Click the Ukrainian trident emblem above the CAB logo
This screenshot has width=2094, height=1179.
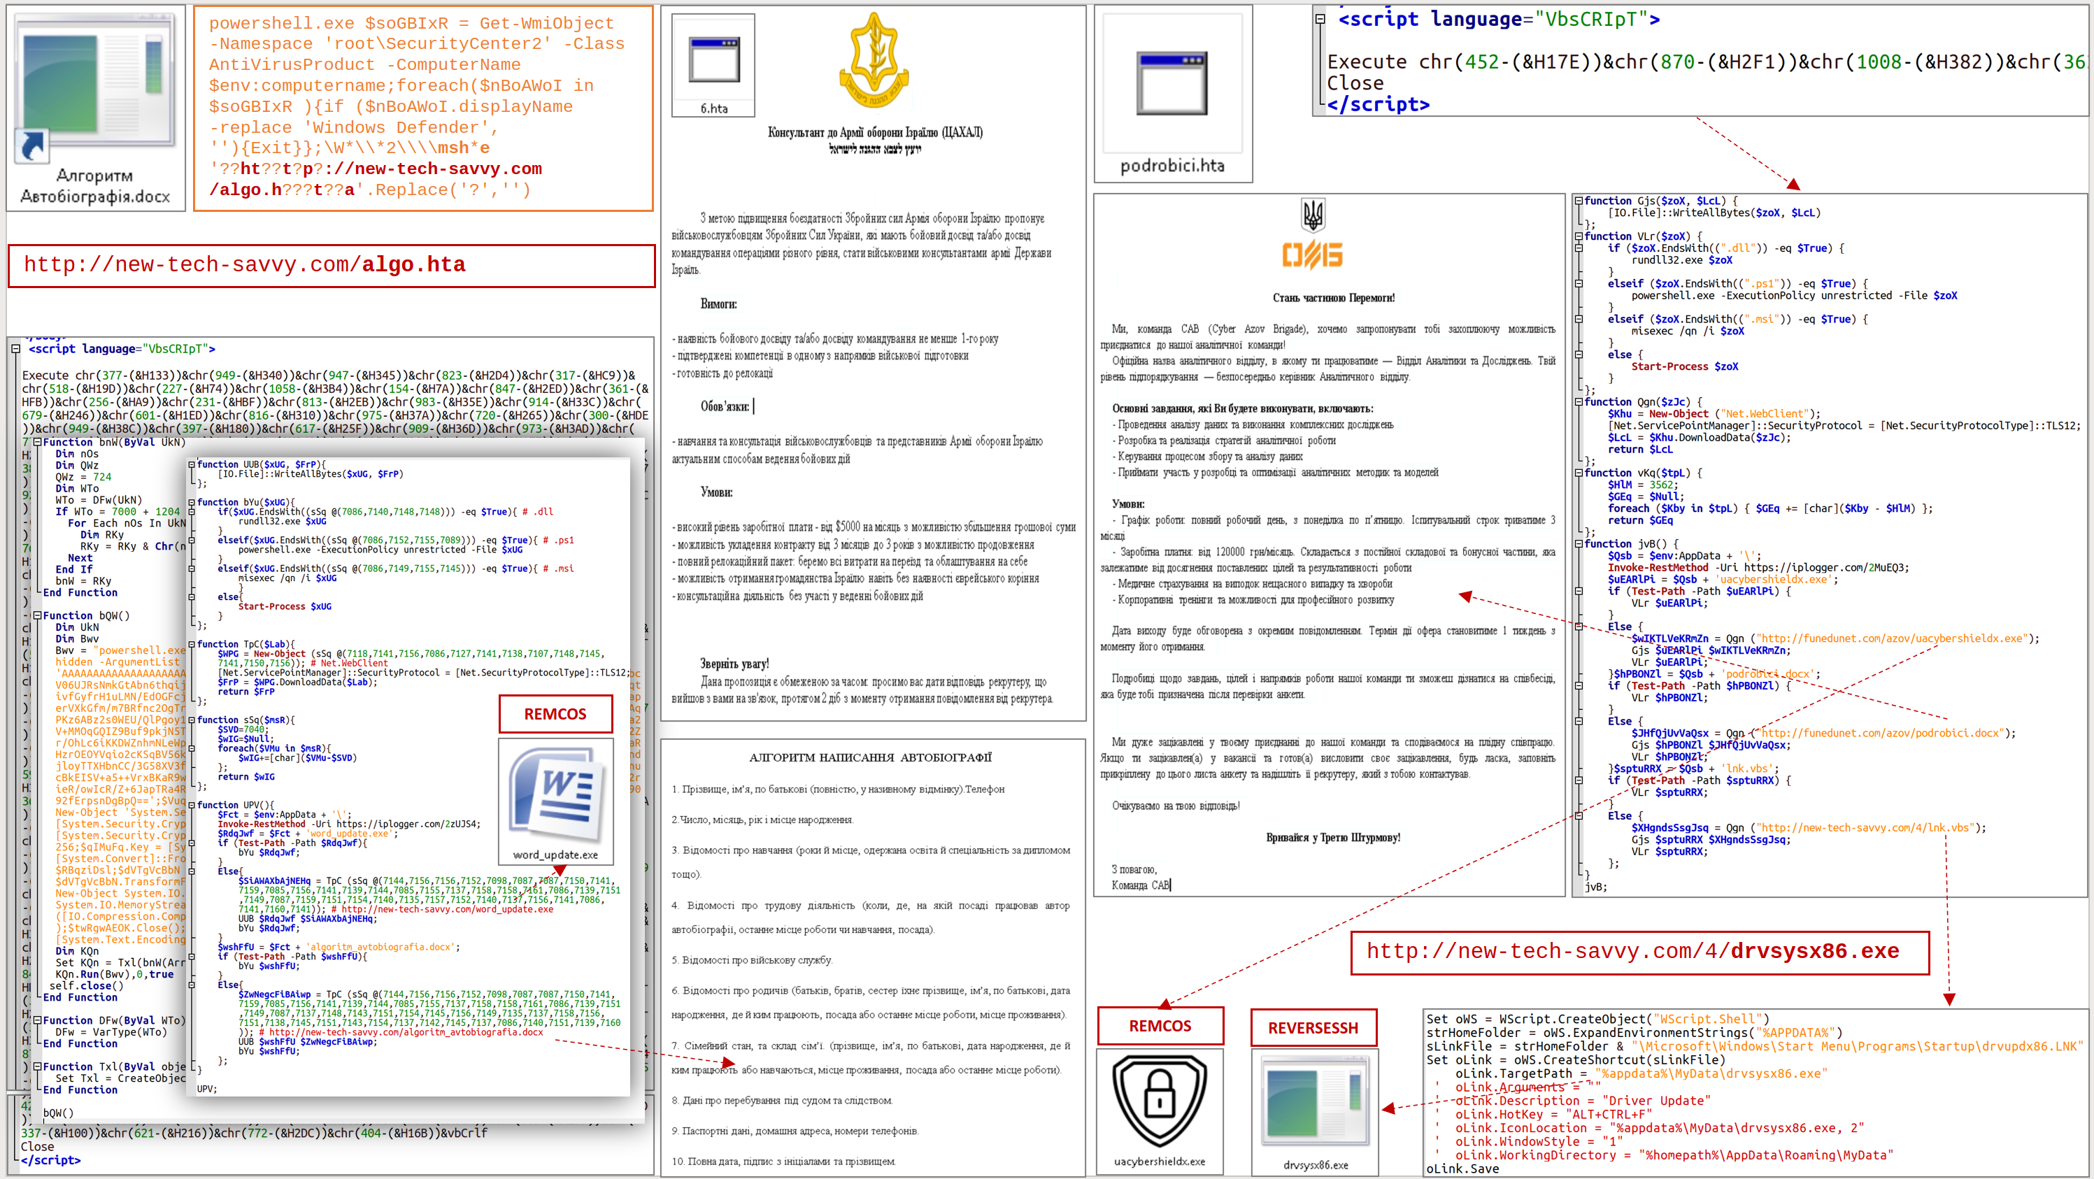(1313, 215)
